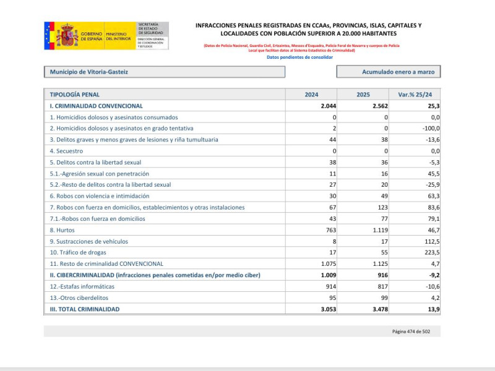Viewport: 495px width, 371px height.
Task: Select the 'I. CRIMINALIDAD CONVENCIONAL' row label
Action: (97, 106)
